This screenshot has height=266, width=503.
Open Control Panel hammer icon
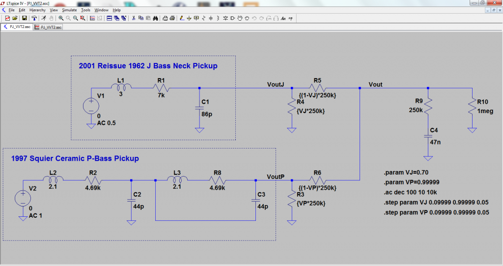click(x=34, y=18)
